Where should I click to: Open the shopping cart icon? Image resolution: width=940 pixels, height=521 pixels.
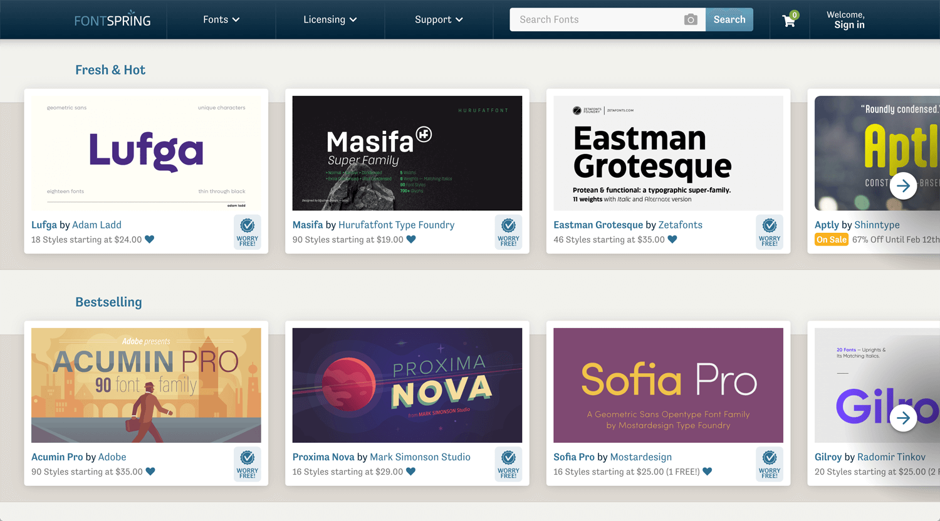point(789,20)
